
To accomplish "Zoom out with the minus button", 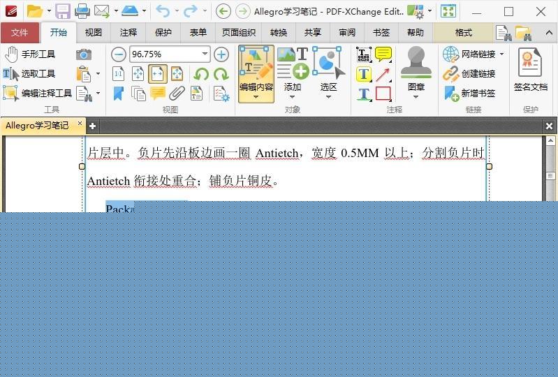I will pos(119,54).
